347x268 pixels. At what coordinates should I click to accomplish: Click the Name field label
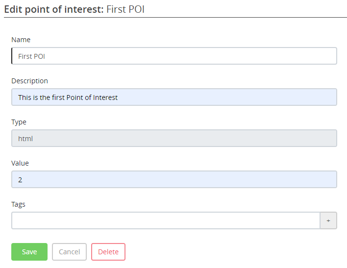[21, 40]
